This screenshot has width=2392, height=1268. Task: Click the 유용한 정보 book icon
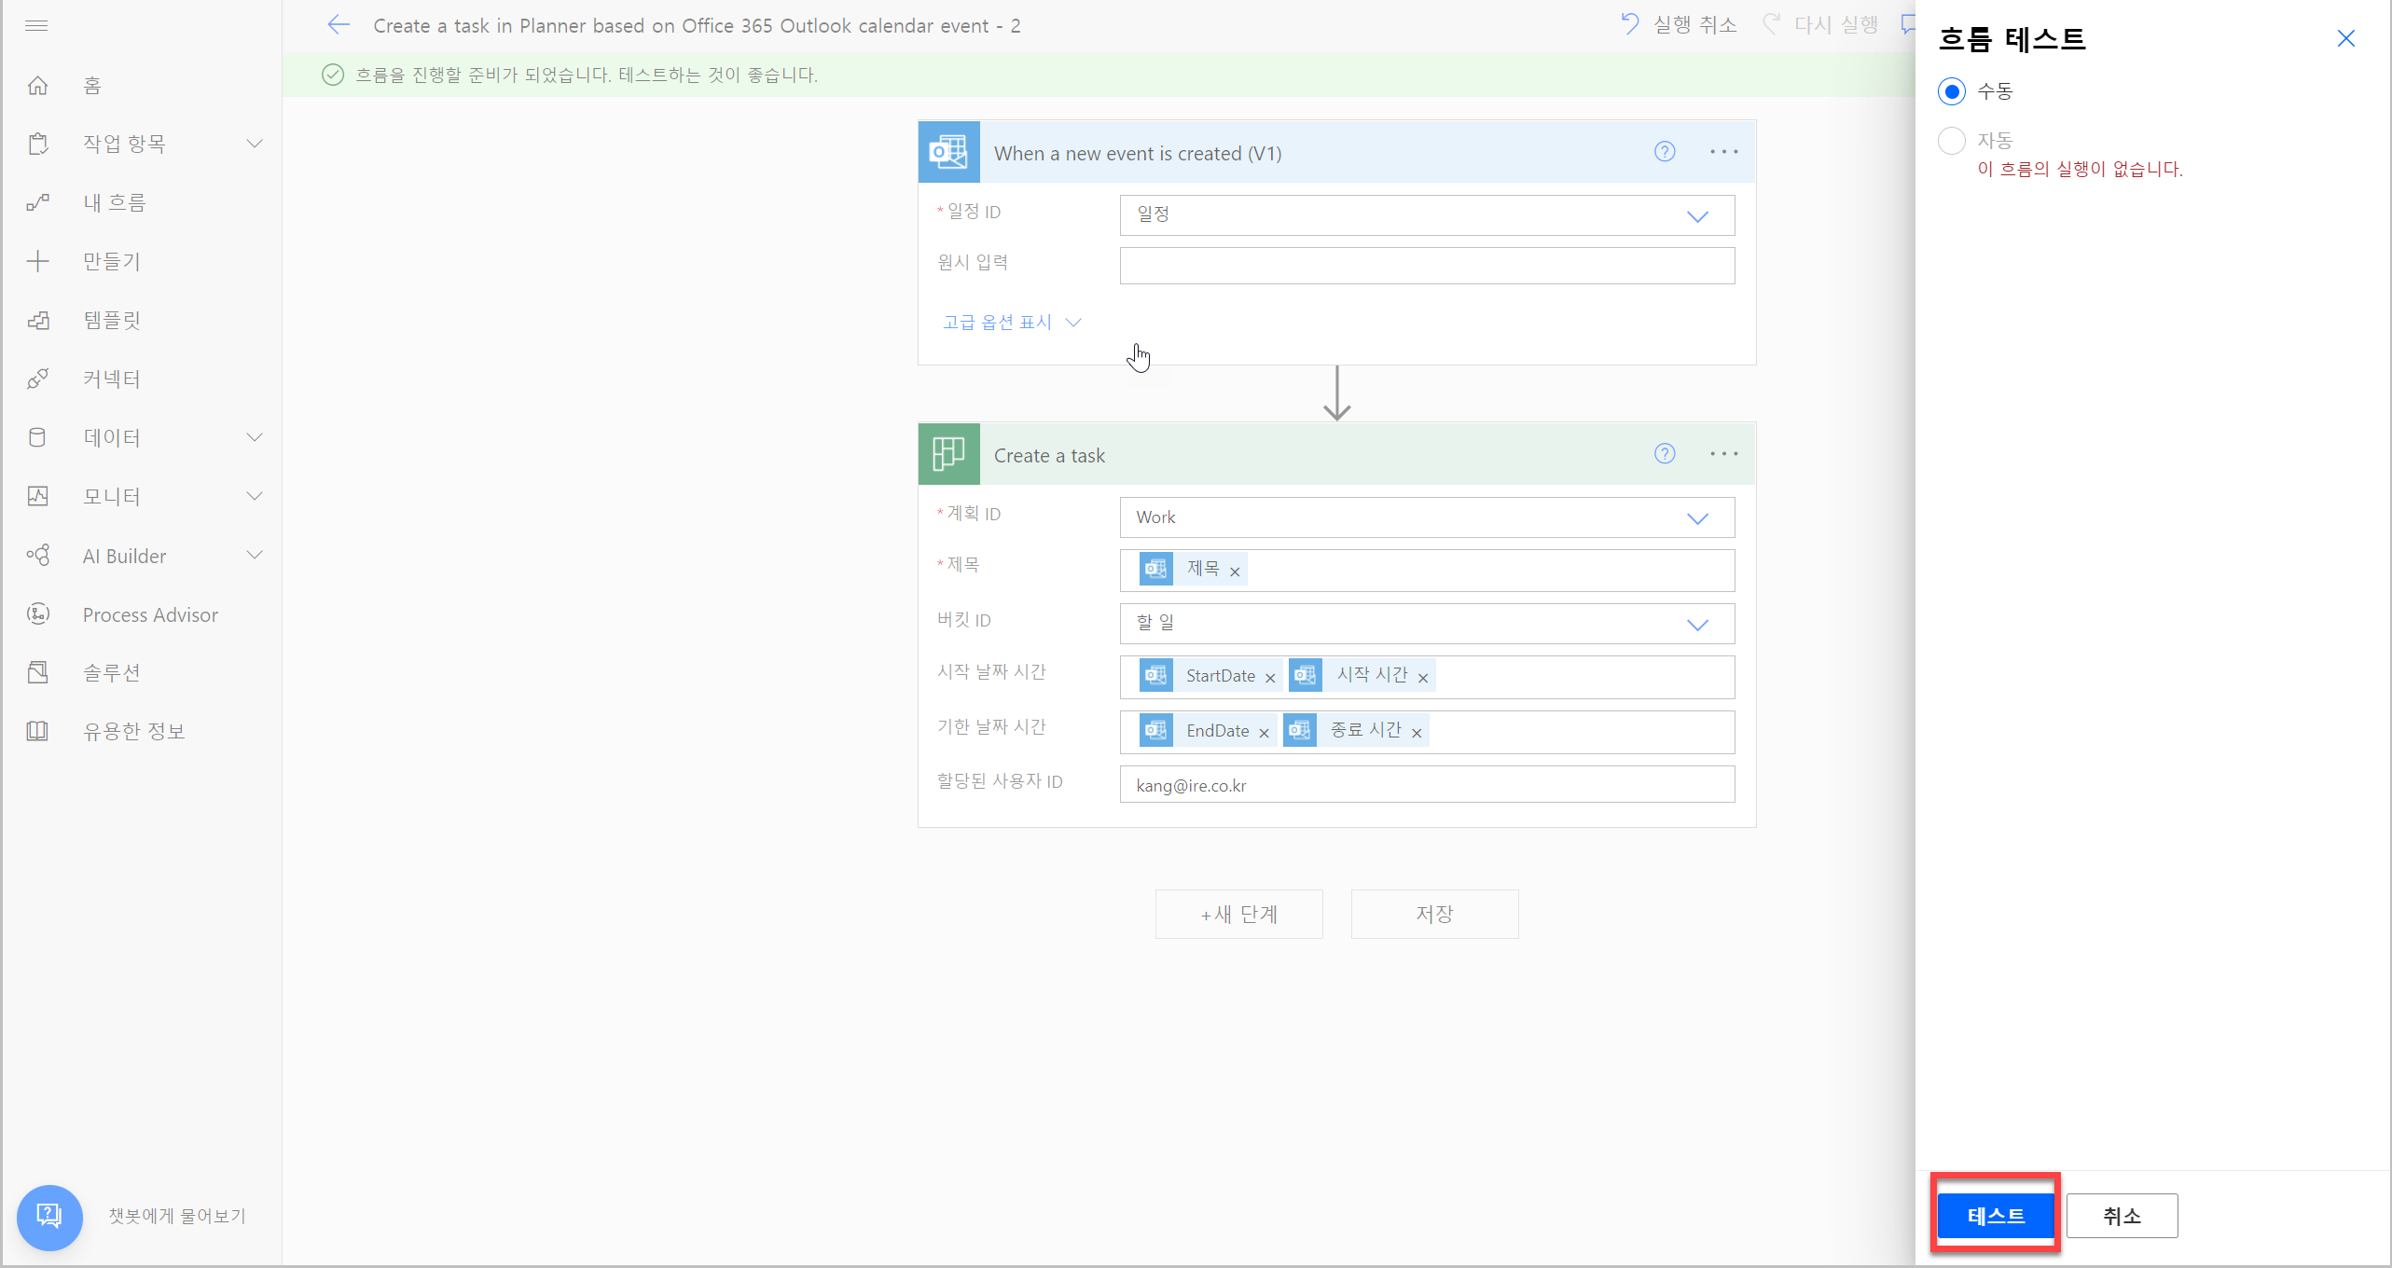(x=37, y=731)
